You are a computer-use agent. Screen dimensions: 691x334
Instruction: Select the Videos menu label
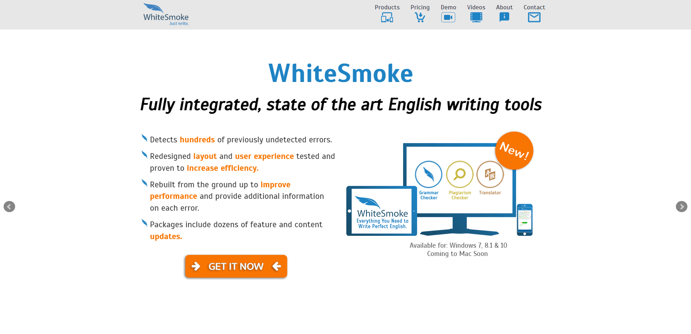pyautogui.click(x=476, y=7)
